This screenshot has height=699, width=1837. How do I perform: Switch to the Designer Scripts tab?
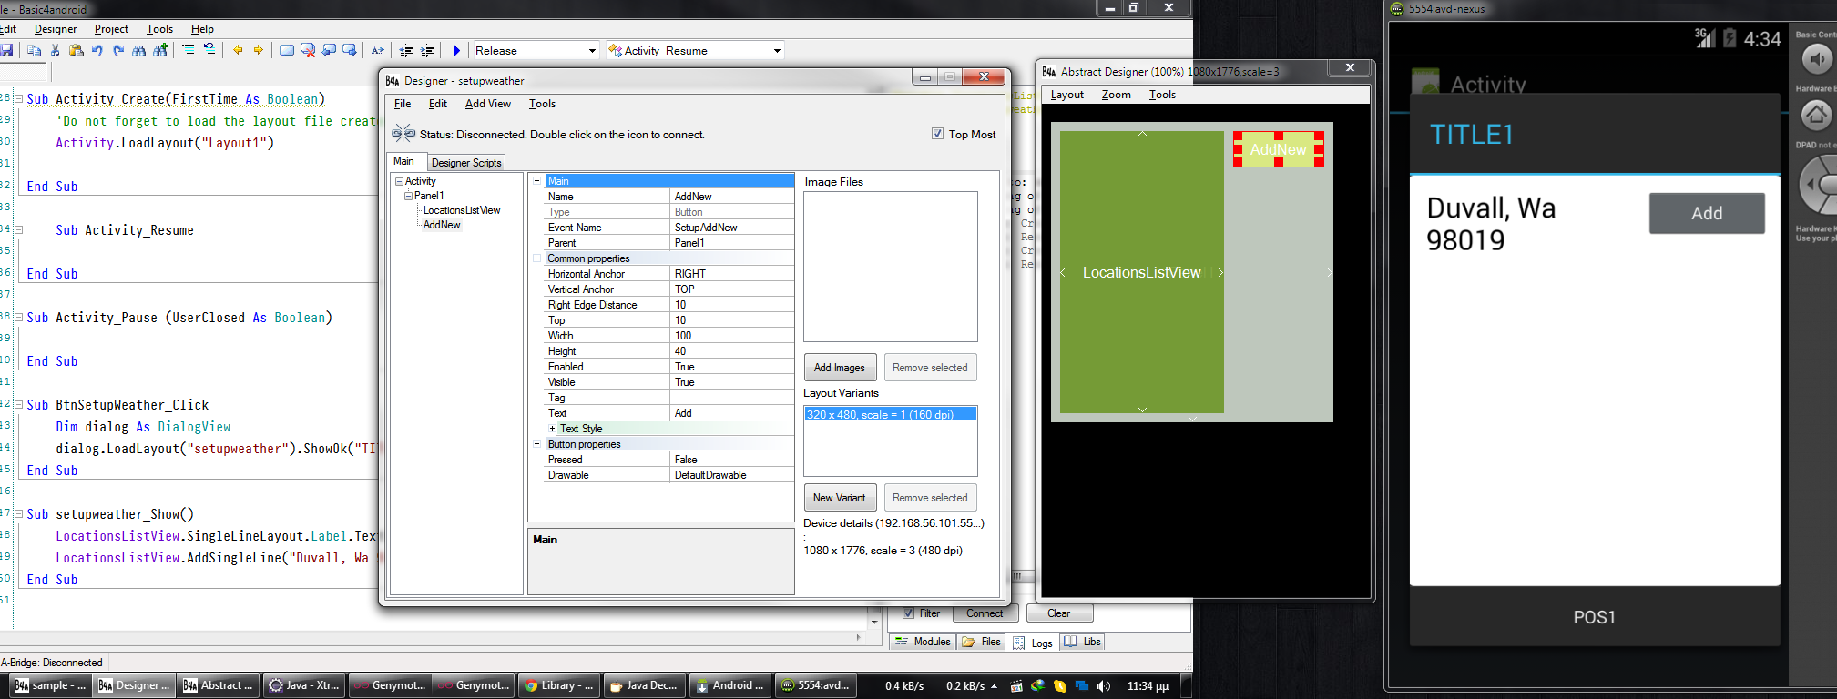(466, 163)
